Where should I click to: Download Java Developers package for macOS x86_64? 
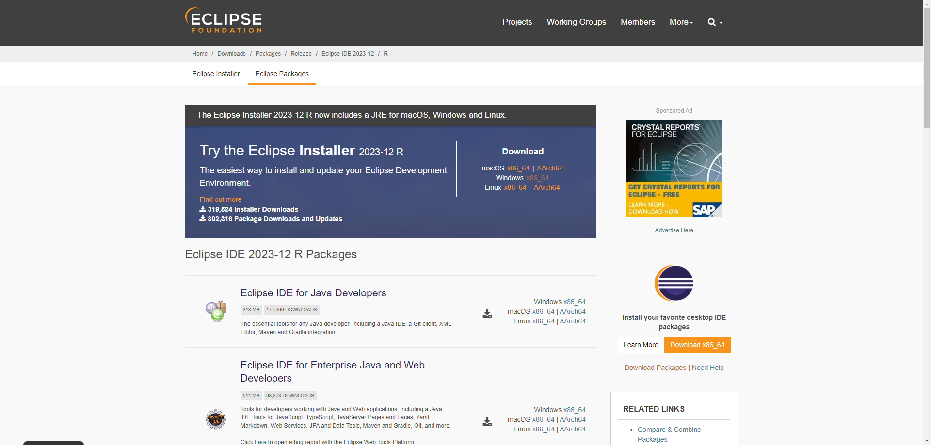pos(544,311)
